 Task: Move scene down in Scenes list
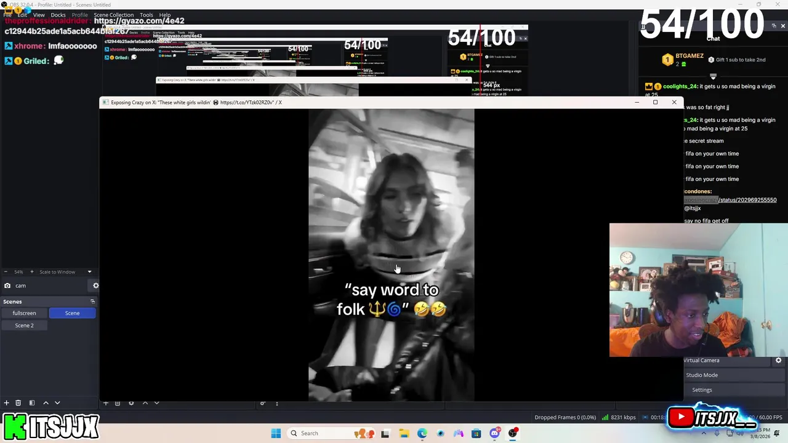[57, 403]
